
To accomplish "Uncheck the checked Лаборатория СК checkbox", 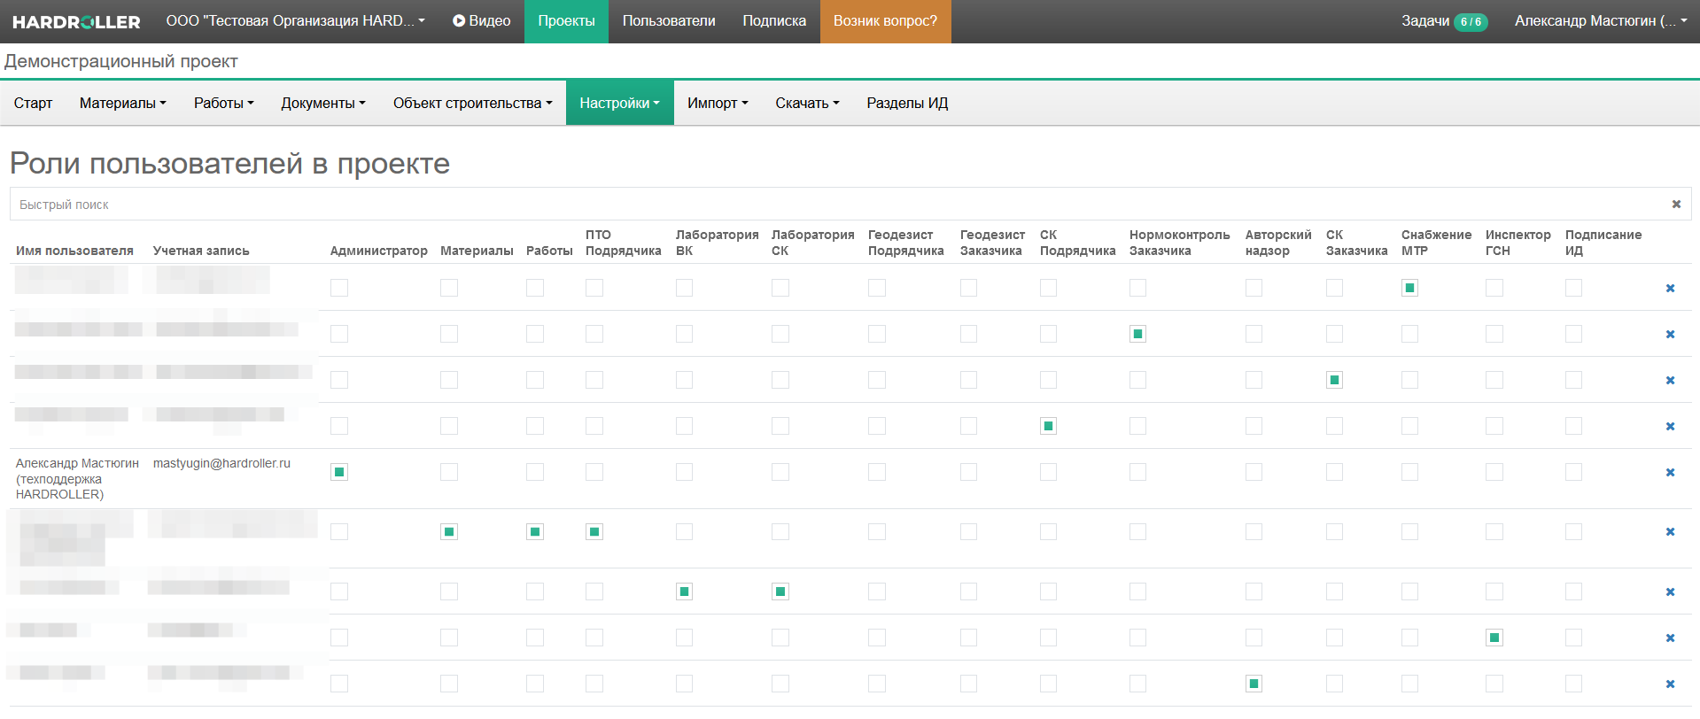I will pos(780,591).
